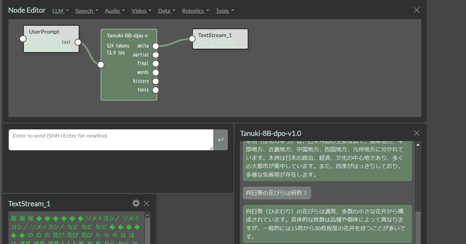Click the history output port

[x=156, y=81]
